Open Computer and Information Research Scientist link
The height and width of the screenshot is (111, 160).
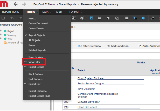(98, 95)
